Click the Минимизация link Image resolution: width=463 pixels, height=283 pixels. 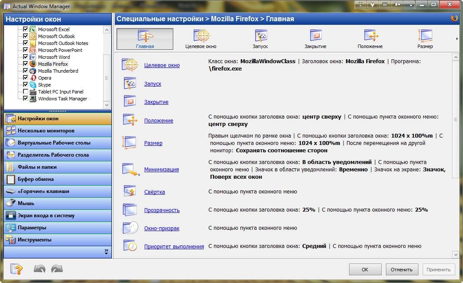coord(162,170)
